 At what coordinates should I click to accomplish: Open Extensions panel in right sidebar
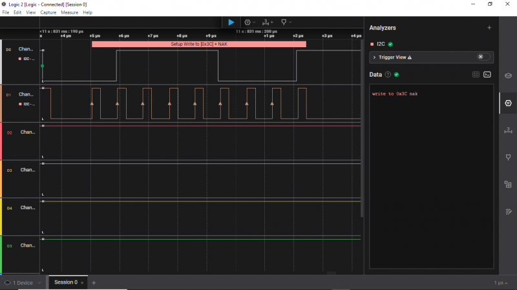(508, 184)
